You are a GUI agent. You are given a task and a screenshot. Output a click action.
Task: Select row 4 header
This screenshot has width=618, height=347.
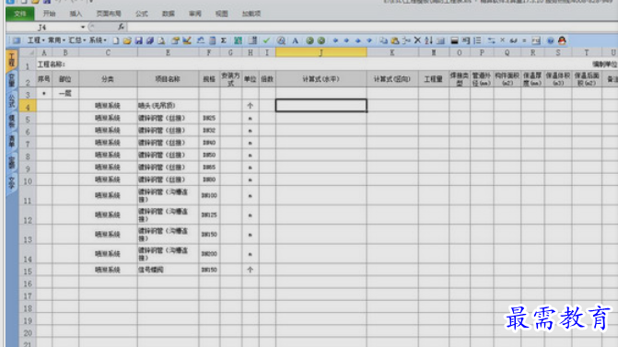(x=28, y=107)
